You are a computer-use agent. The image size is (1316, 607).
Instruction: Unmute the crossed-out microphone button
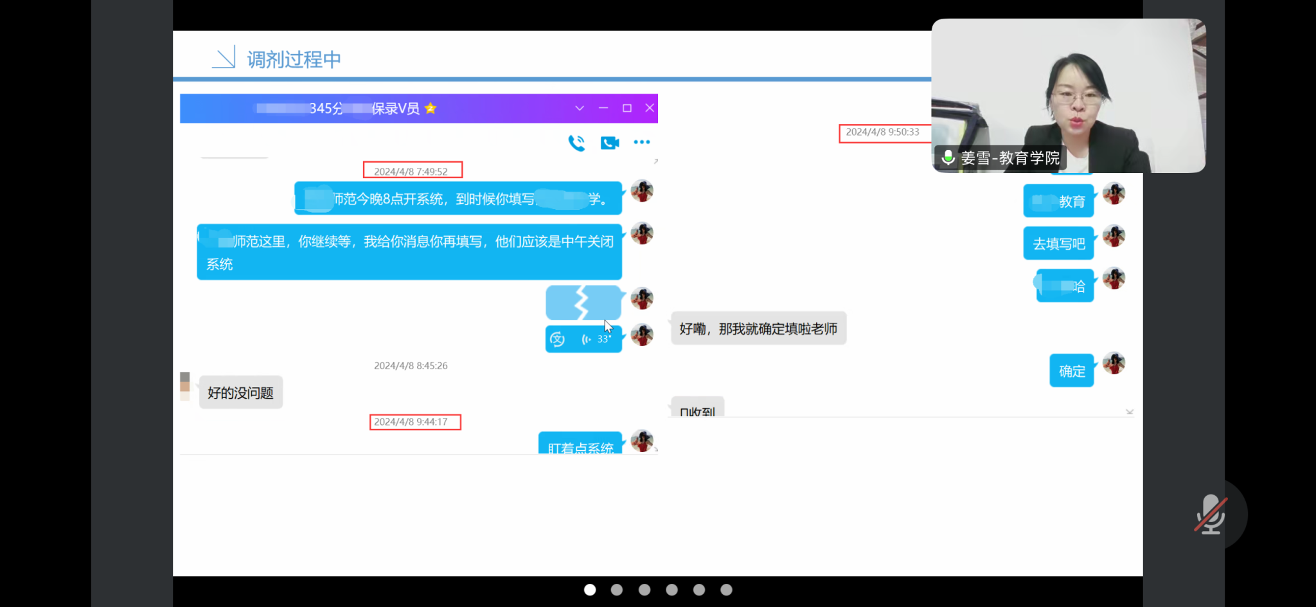pyautogui.click(x=1211, y=514)
